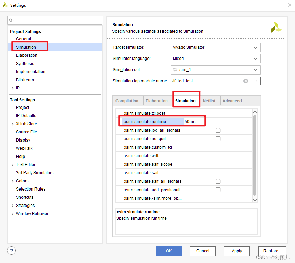Click the settings search input field
This screenshot has width=295, height=263.
(x=55, y=20)
